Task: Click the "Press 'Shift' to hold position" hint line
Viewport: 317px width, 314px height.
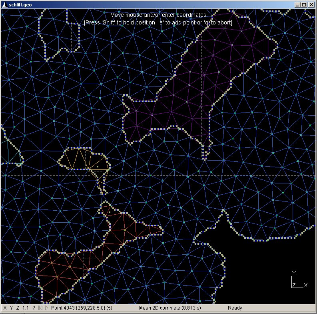Action: click(158, 22)
